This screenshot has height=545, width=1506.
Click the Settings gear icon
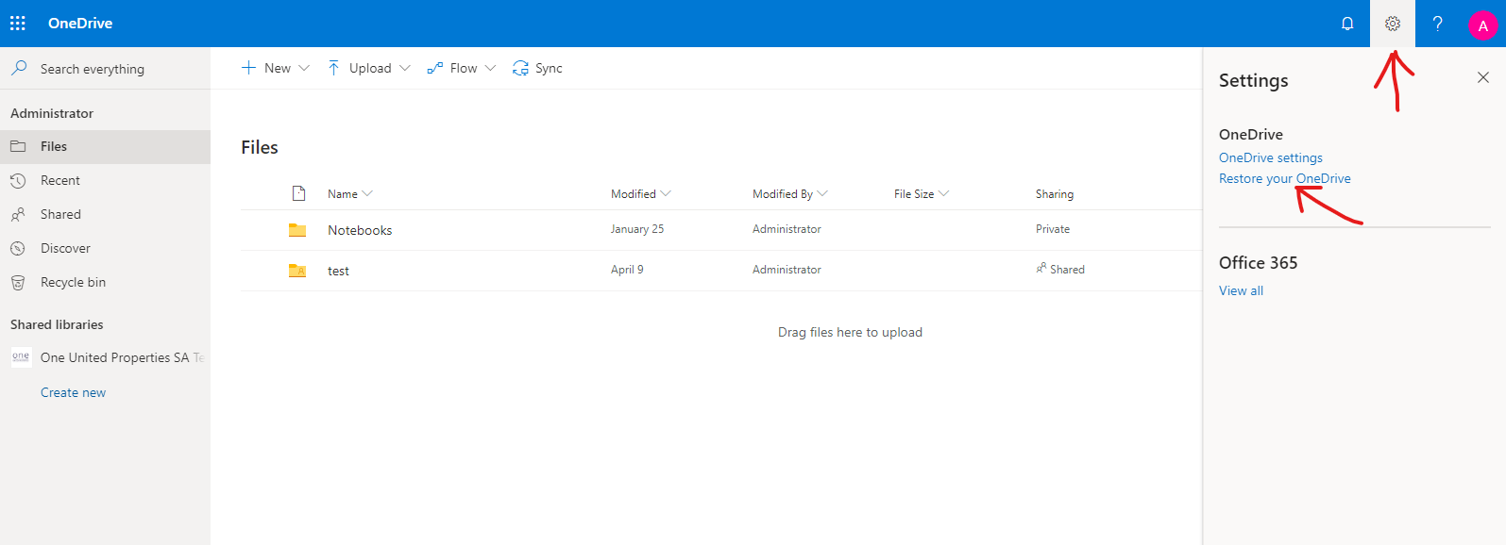1393,24
